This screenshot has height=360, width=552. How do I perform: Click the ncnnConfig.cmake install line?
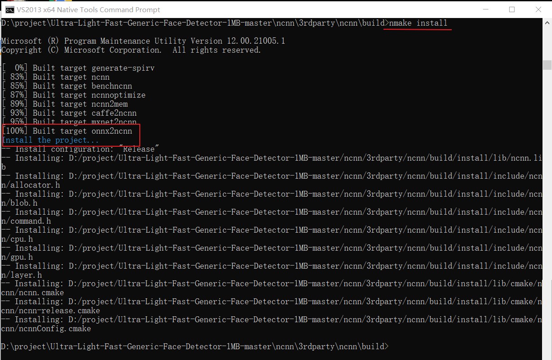(x=271, y=319)
